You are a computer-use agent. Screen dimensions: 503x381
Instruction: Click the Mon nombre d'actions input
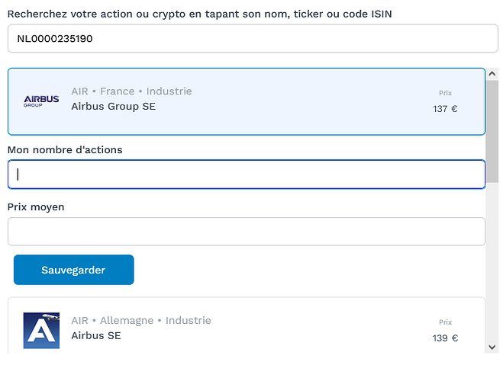[246, 174]
